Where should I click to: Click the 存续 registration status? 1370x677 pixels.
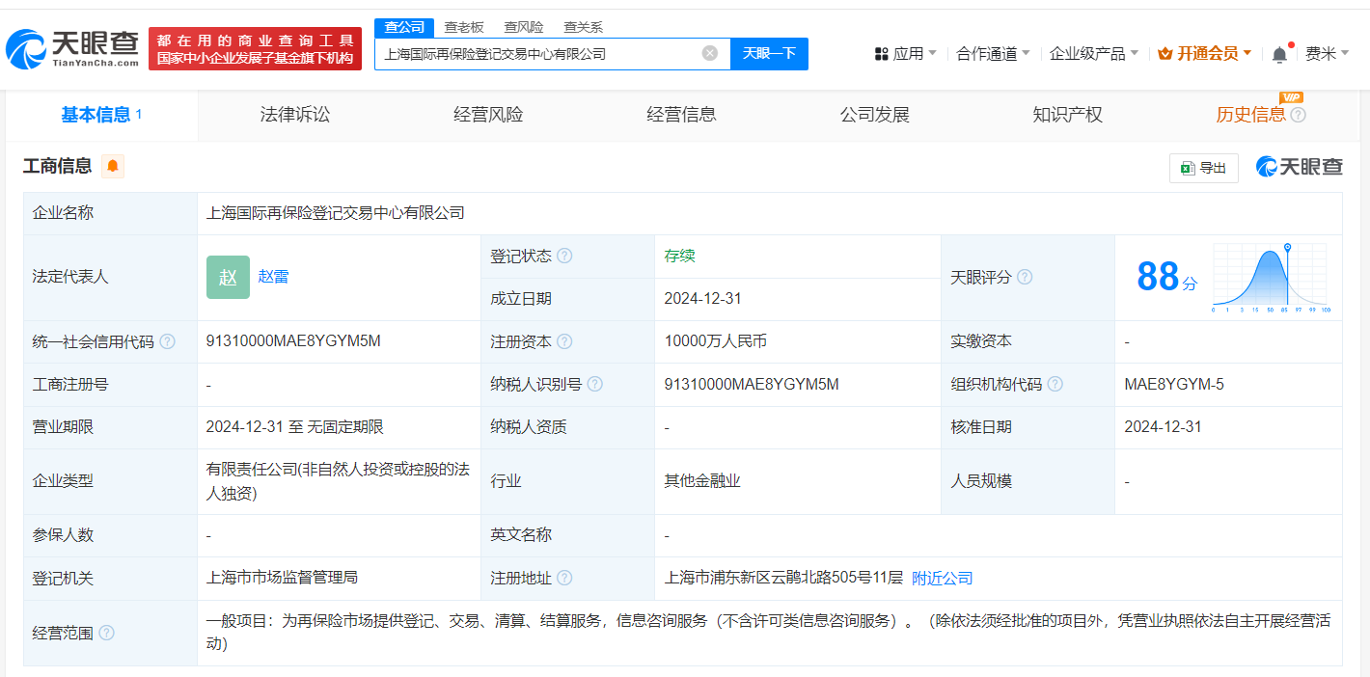click(679, 257)
